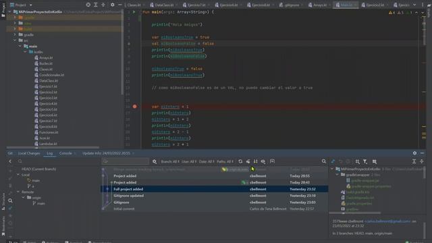Open User filter dropdown in Git log
The image size is (432, 243).
[x=189, y=161]
